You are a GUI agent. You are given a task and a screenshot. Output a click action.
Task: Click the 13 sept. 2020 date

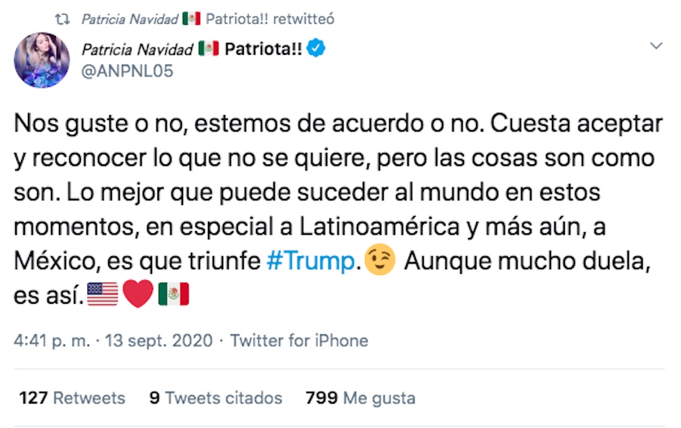click(159, 340)
